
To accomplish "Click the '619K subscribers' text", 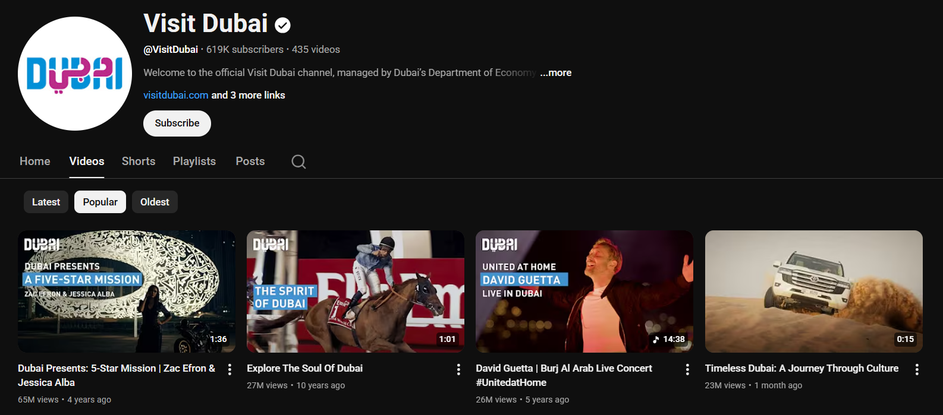I will (x=245, y=49).
